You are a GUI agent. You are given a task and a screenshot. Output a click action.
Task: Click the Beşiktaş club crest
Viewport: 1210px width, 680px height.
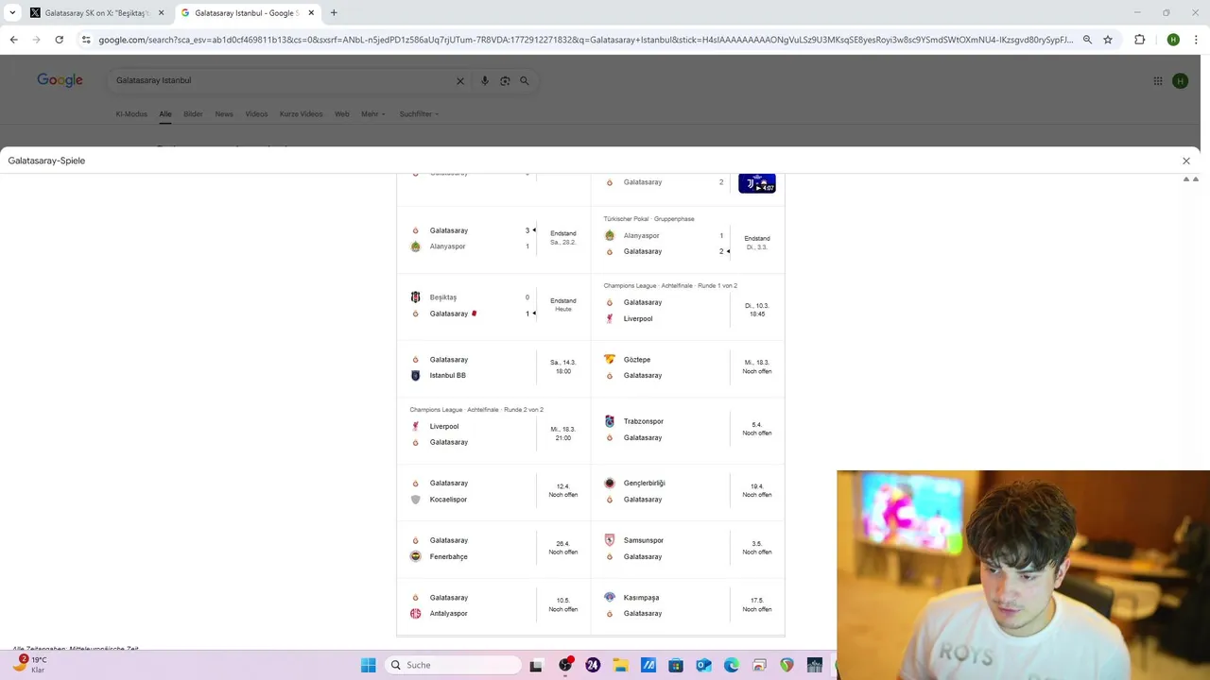pyautogui.click(x=415, y=297)
